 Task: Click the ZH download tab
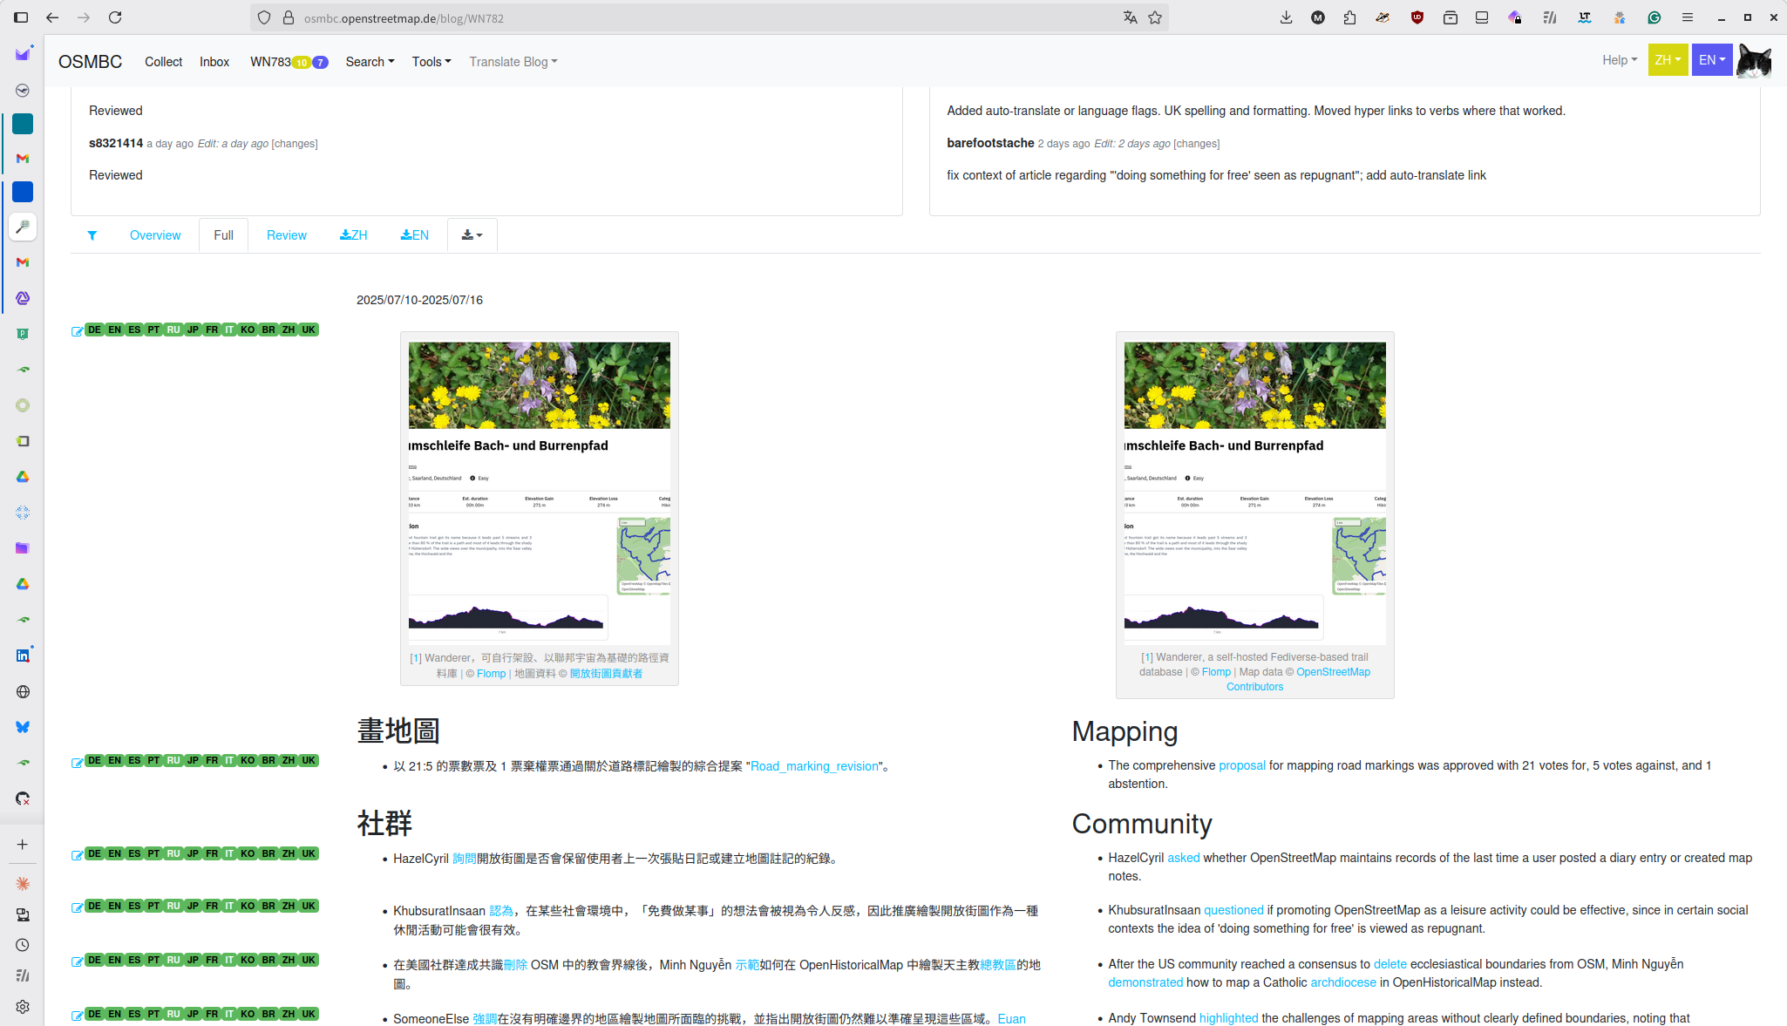click(x=354, y=235)
